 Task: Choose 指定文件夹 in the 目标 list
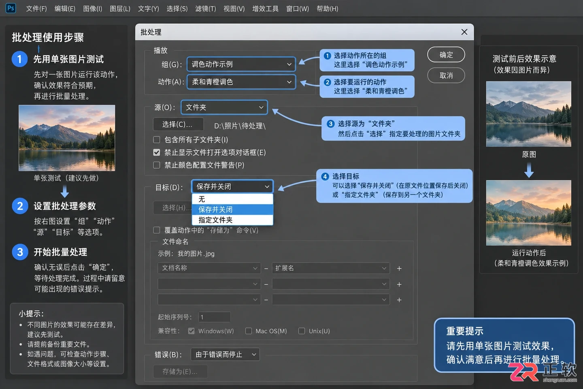(x=232, y=220)
